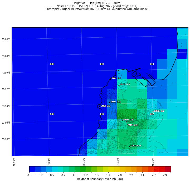This screenshot has height=182, width=190.
Task: Click the 2.2 colorbar tick label
Action: tap(131, 175)
